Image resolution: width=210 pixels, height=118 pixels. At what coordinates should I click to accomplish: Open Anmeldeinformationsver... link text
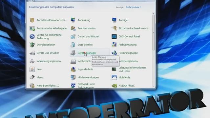[52, 20]
